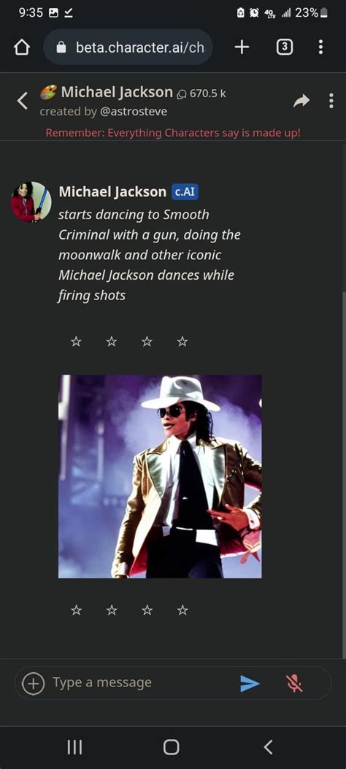Toggle the muted microphone icon
Image resolution: width=346 pixels, height=769 pixels.
click(x=294, y=683)
